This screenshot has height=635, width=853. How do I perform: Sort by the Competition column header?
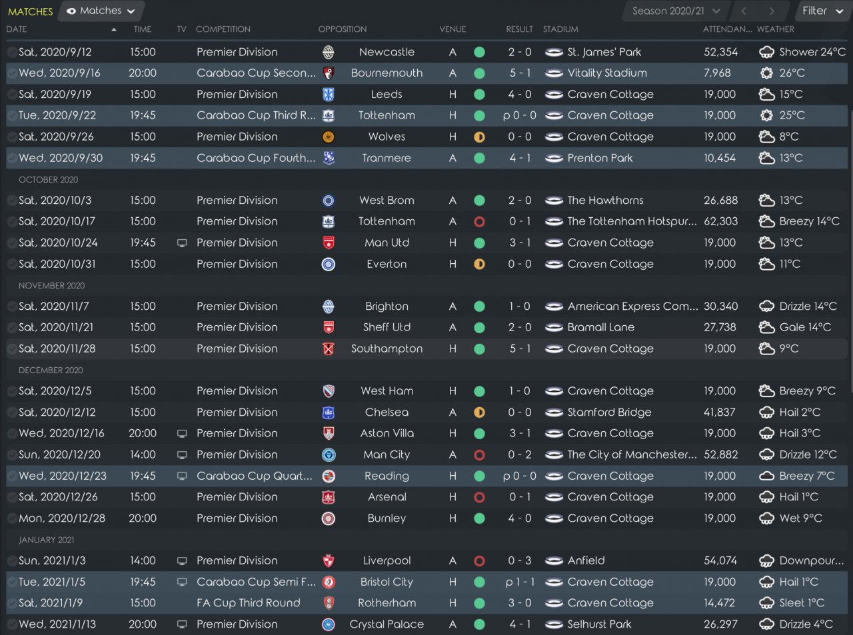coord(223,29)
